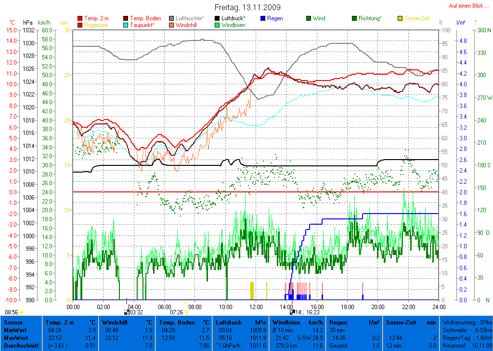
Task: Click the light green Windböen legend square
Action: [217, 25]
